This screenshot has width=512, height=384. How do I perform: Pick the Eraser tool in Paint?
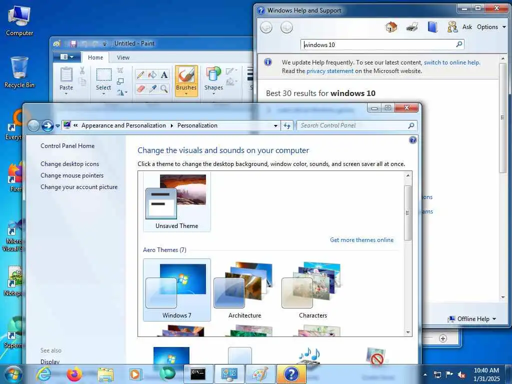coord(140,88)
